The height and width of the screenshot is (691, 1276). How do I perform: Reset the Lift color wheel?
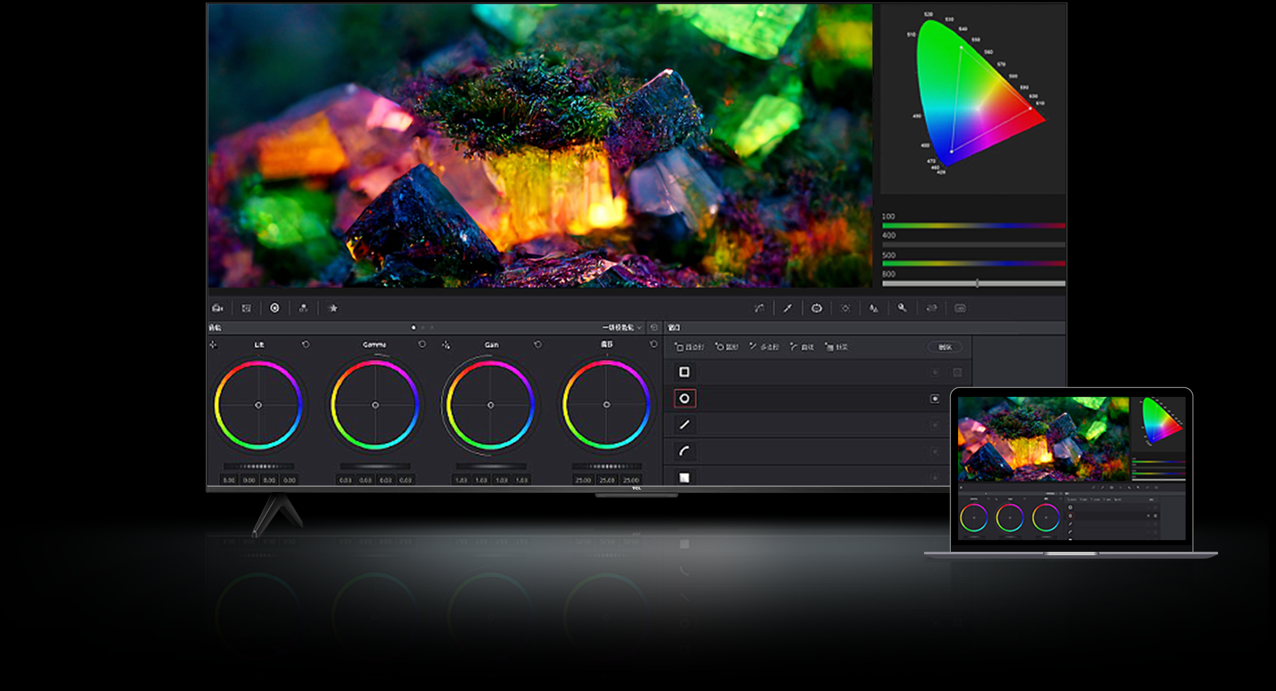[306, 344]
